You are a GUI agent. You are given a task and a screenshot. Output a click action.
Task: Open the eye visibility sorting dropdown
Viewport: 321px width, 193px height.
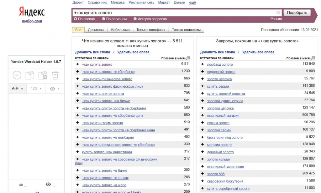[53, 89]
